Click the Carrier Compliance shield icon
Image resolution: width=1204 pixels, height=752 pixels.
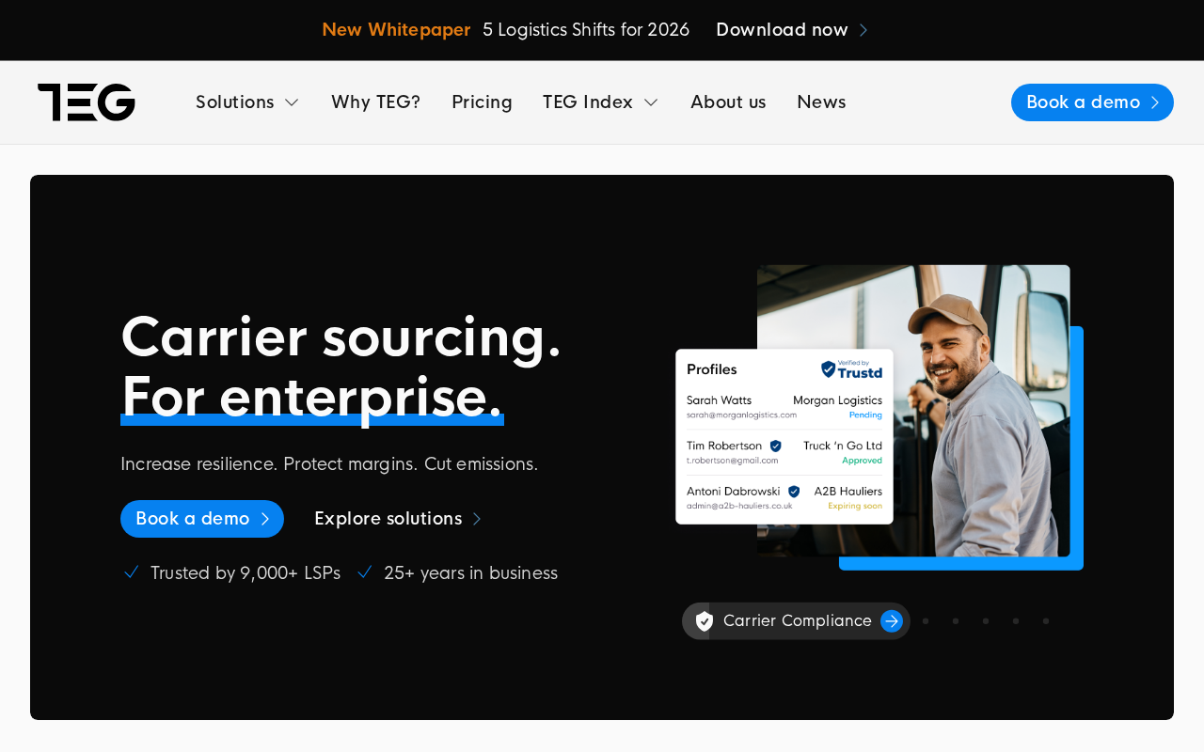[x=705, y=621]
